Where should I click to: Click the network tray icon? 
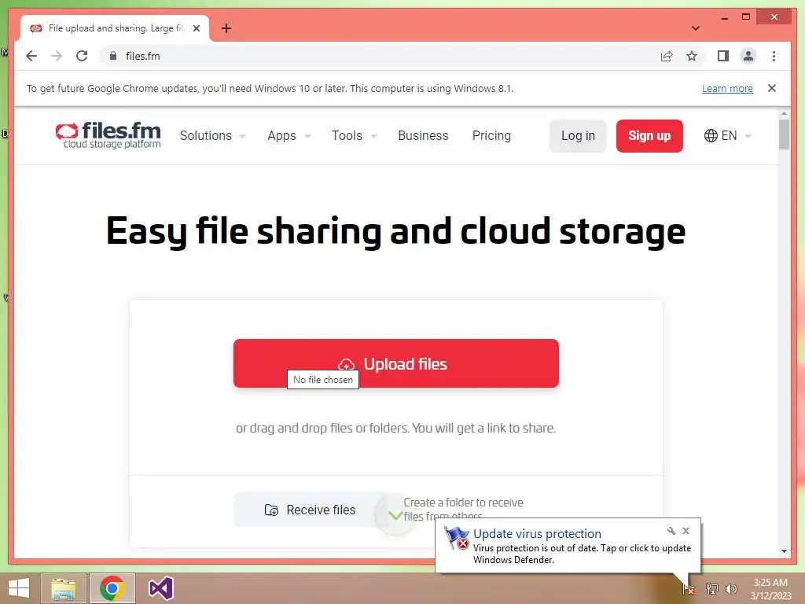coord(711,589)
